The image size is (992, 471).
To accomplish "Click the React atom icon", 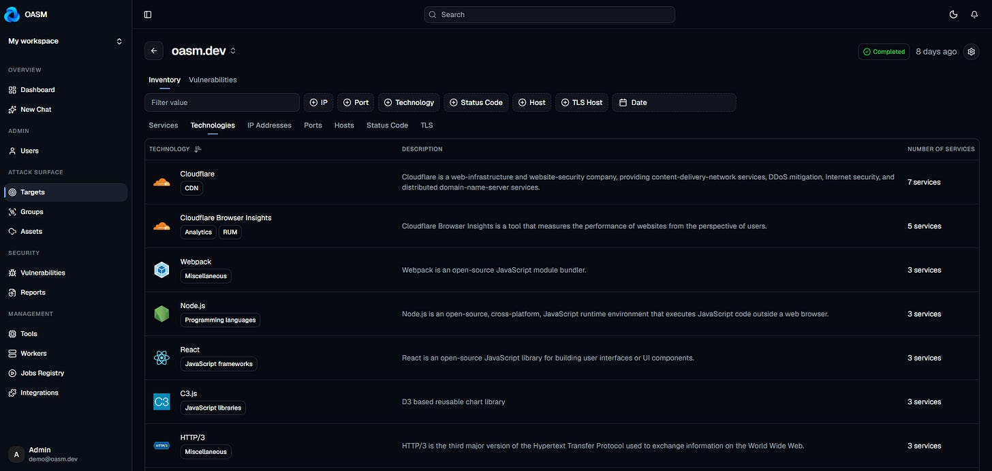I will 161,358.
